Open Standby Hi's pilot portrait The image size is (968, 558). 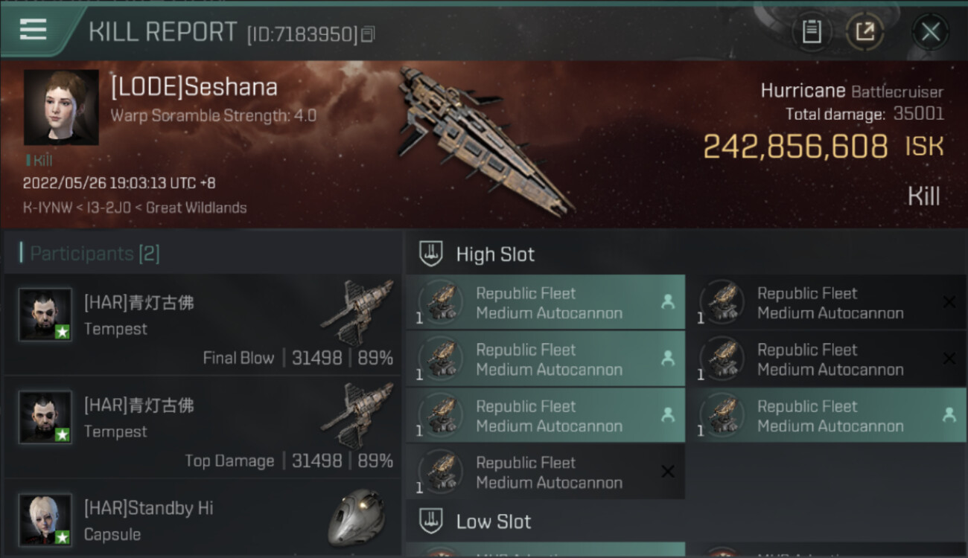coord(45,519)
